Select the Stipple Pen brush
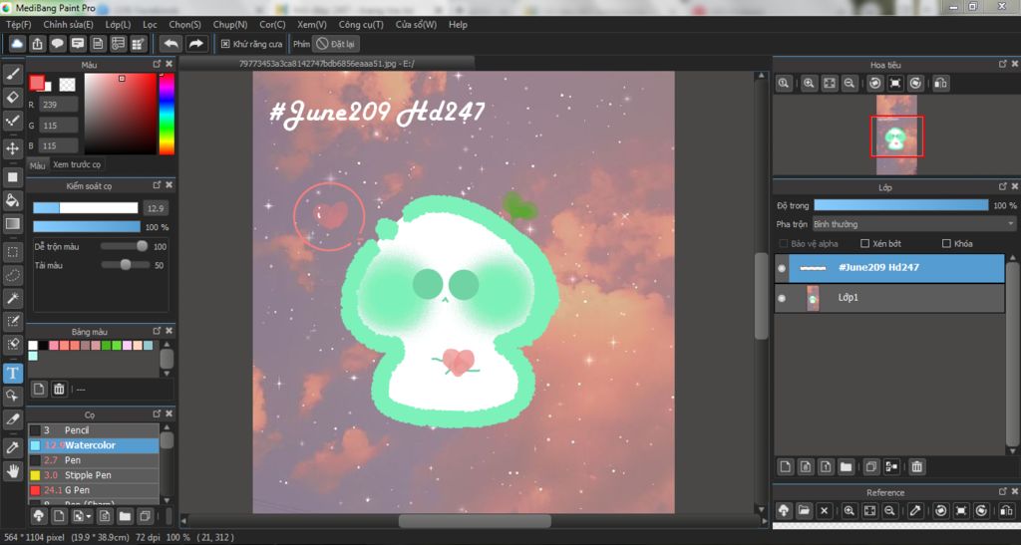This screenshot has height=545, width=1021. pos(93,475)
